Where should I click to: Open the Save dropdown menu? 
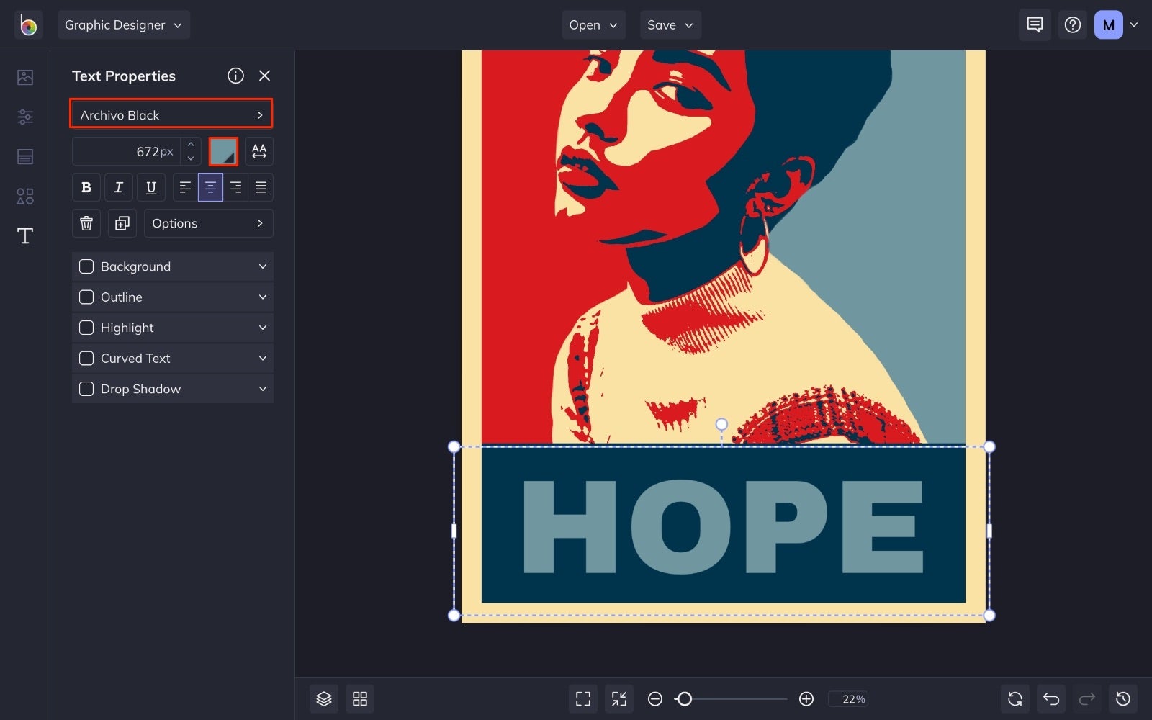click(670, 24)
